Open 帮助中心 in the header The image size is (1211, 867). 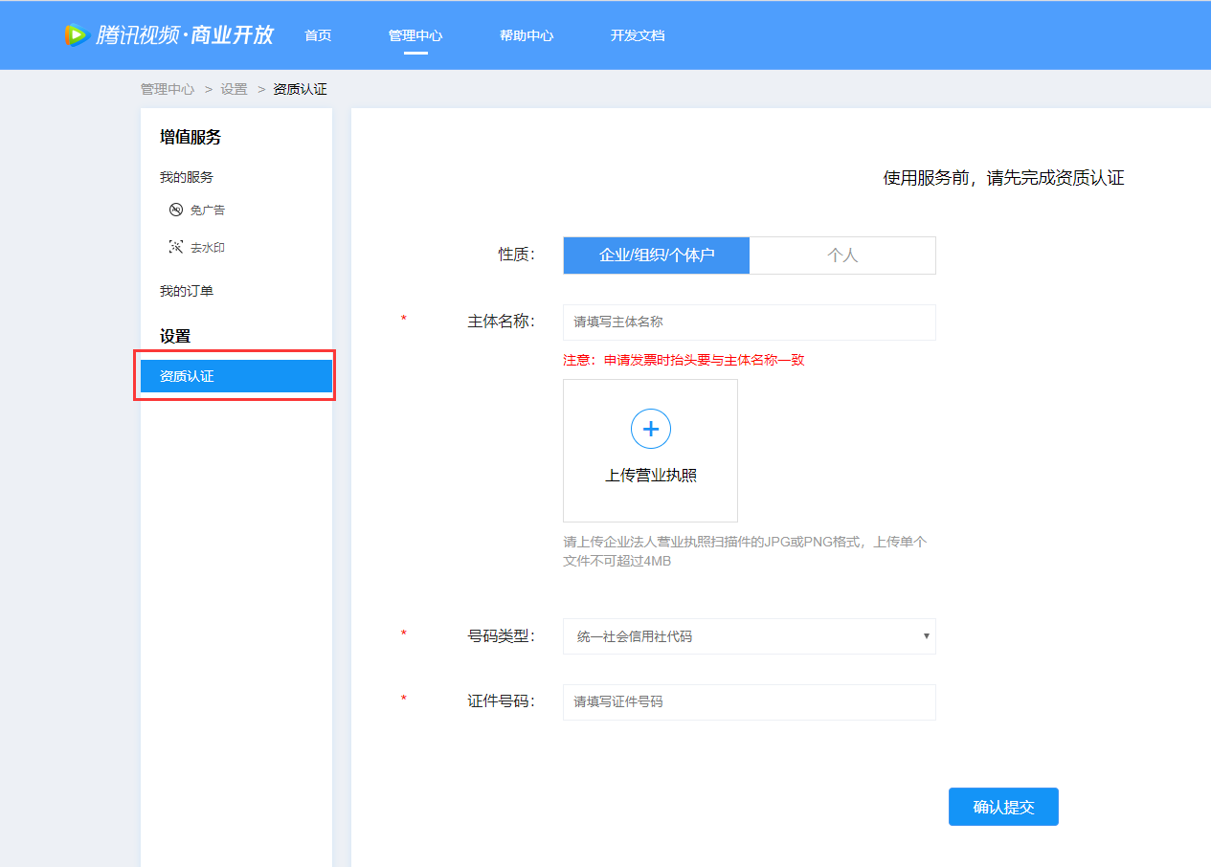pos(527,35)
